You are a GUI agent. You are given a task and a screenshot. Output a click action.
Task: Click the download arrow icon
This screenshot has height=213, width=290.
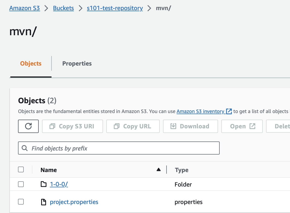click(x=173, y=126)
